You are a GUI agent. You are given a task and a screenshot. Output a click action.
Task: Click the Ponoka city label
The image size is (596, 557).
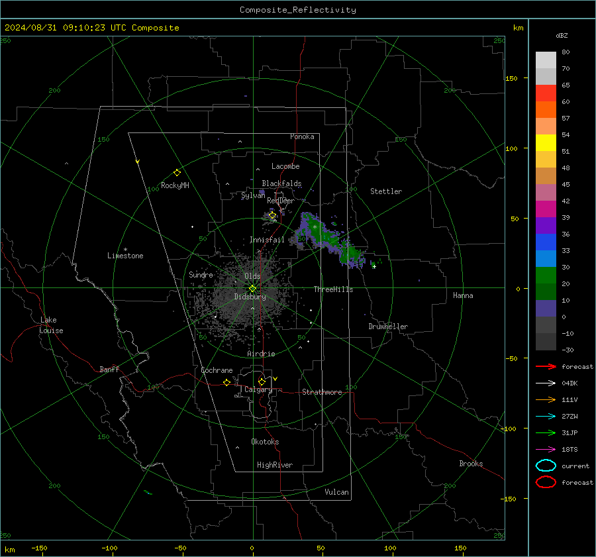click(302, 136)
